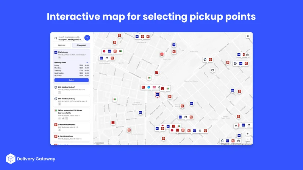Click the Foxpost marker above the center cluster
This screenshot has width=303, height=170.
[149, 77]
